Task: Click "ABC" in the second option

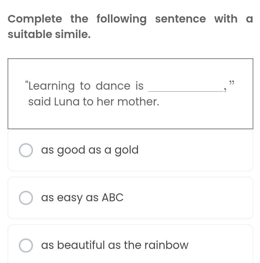Action: 113,198
